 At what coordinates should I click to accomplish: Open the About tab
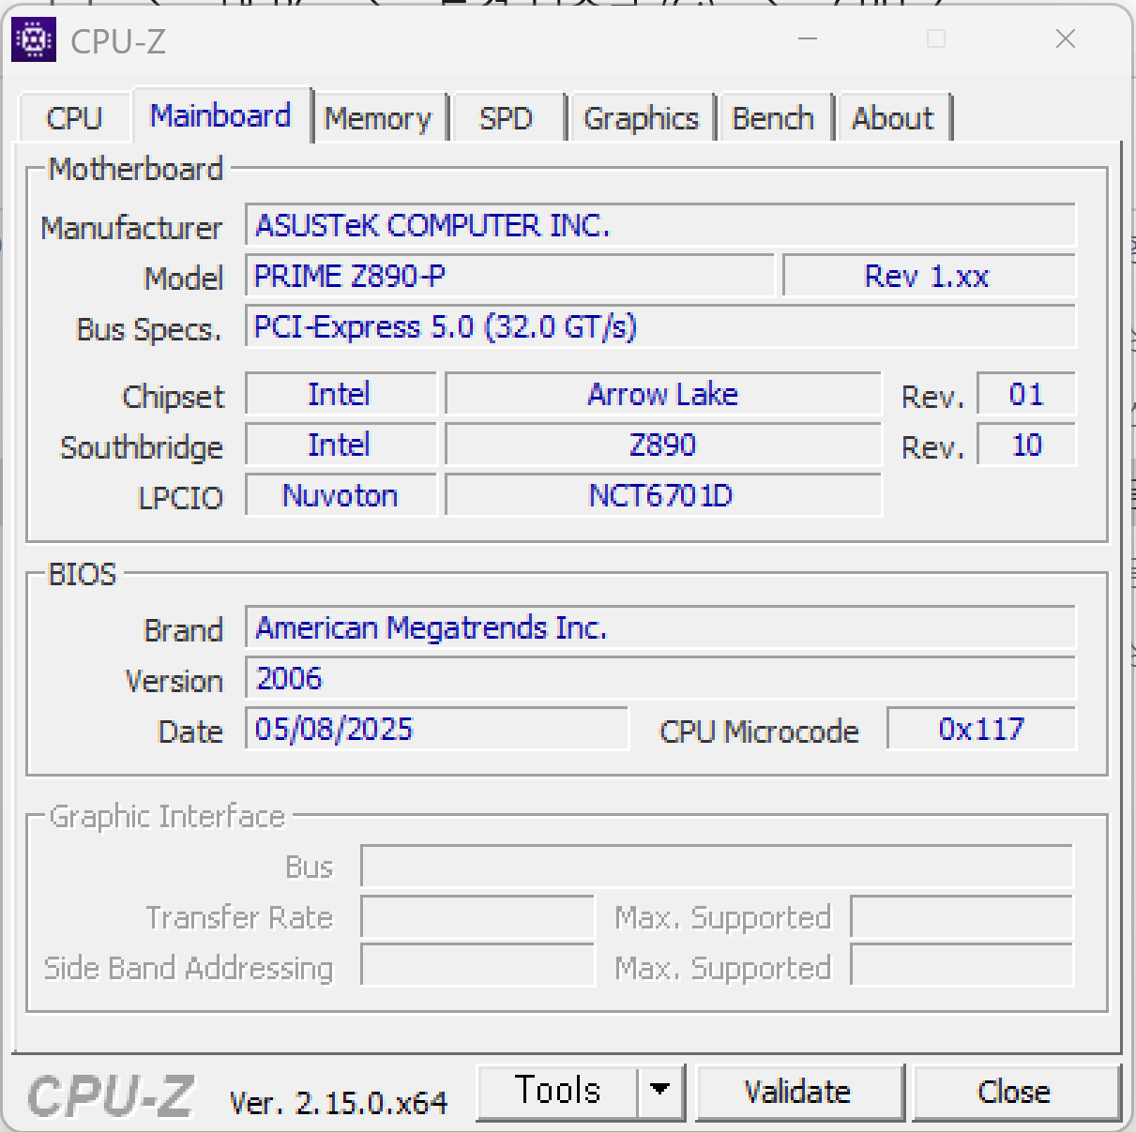[x=894, y=118]
